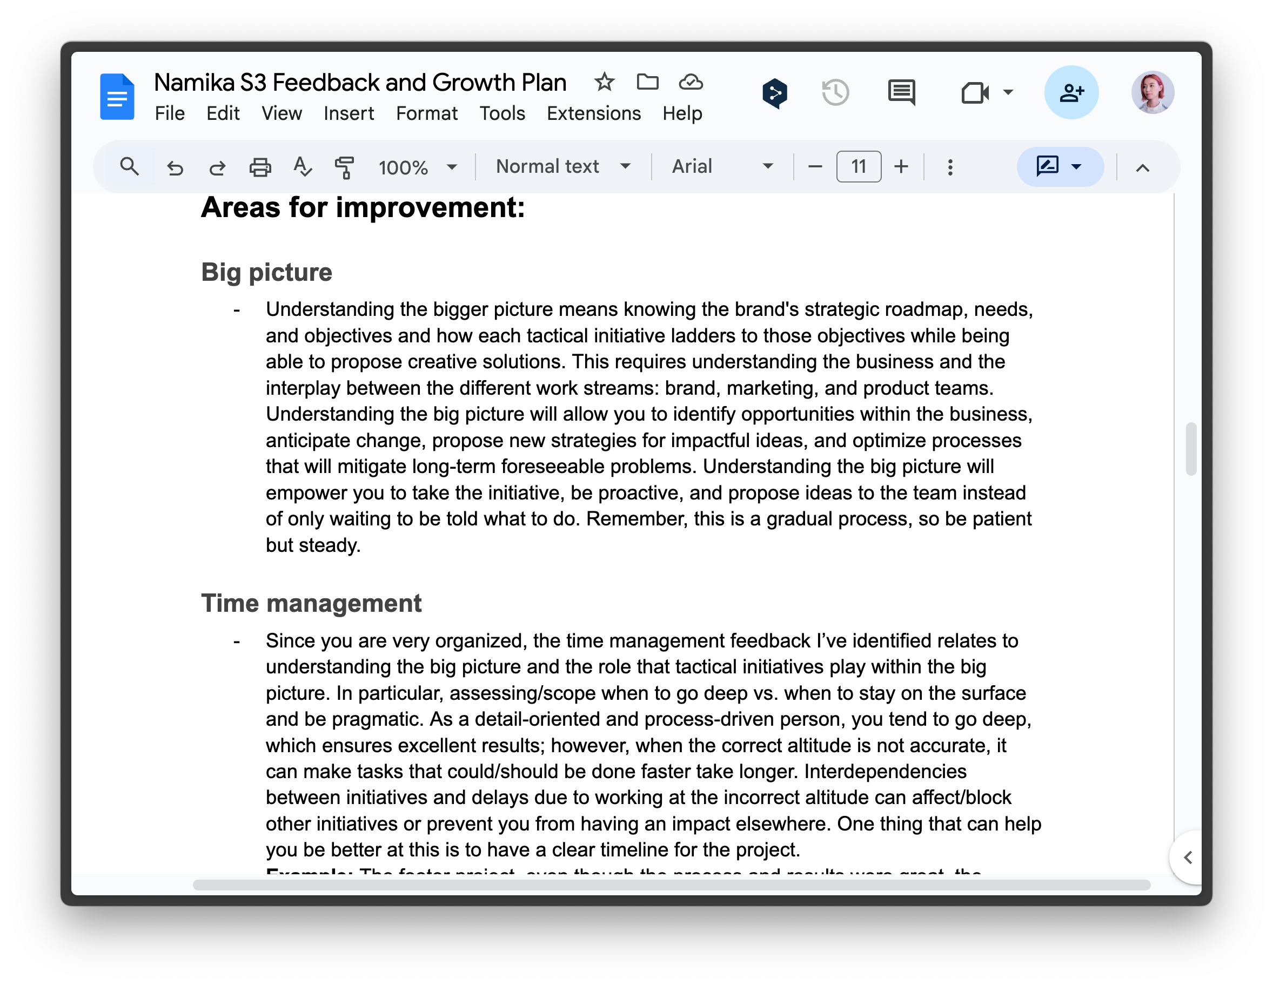
Task: Open the View menu
Action: [x=282, y=113]
